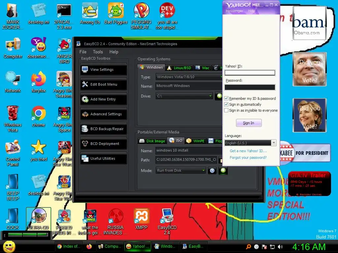Screen dimensions: 338x253
Task: Open the Windows Vista recycle bin icon
Action: (x=13, y=119)
